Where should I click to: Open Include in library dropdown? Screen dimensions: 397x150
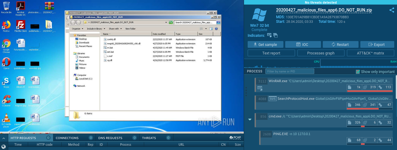pos(96,29)
